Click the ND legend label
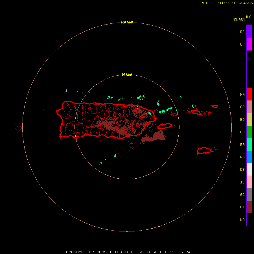 242,220
